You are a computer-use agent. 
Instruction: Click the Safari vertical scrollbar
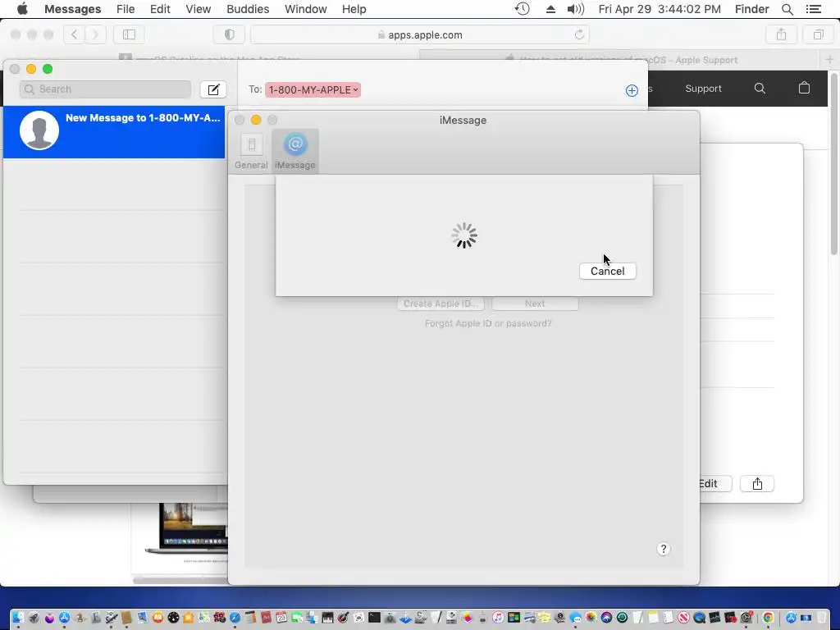pyautogui.click(x=833, y=163)
